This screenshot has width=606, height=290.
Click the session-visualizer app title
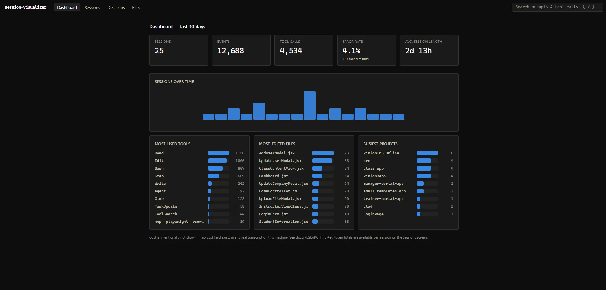coord(26,7)
